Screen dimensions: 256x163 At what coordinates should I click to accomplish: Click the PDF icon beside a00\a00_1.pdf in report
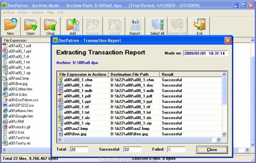60,96
